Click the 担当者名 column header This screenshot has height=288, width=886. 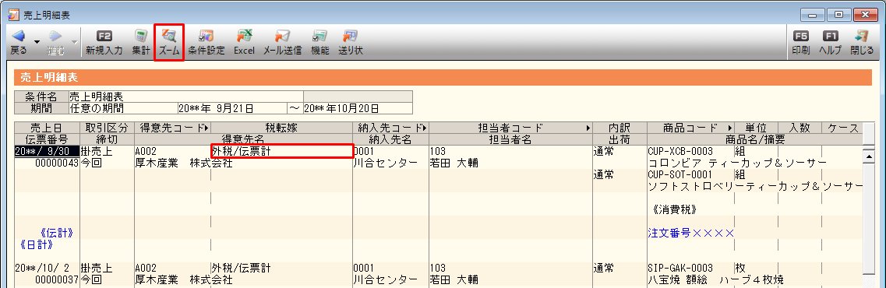click(x=511, y=139)
